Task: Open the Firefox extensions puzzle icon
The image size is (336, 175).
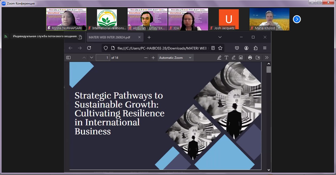Action: pos(255,48)
